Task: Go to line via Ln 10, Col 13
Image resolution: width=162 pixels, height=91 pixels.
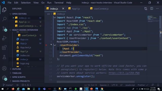Action: point(91,85)
